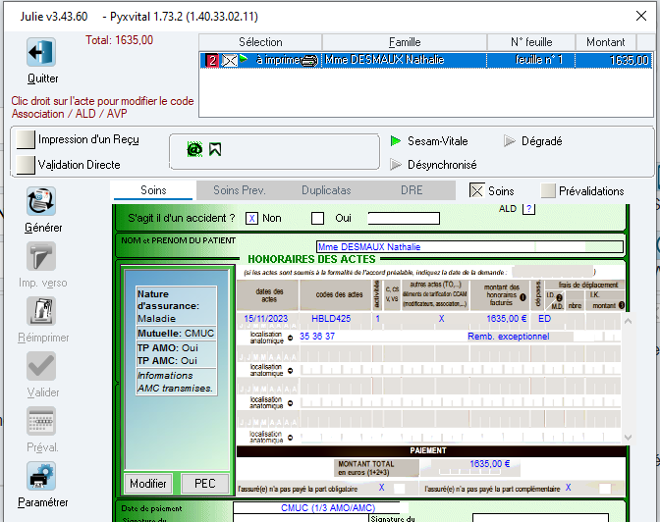This screenshot has height=522, width=660.
Task: Close the Julie Pyxvital window
Action: (641, 16)
